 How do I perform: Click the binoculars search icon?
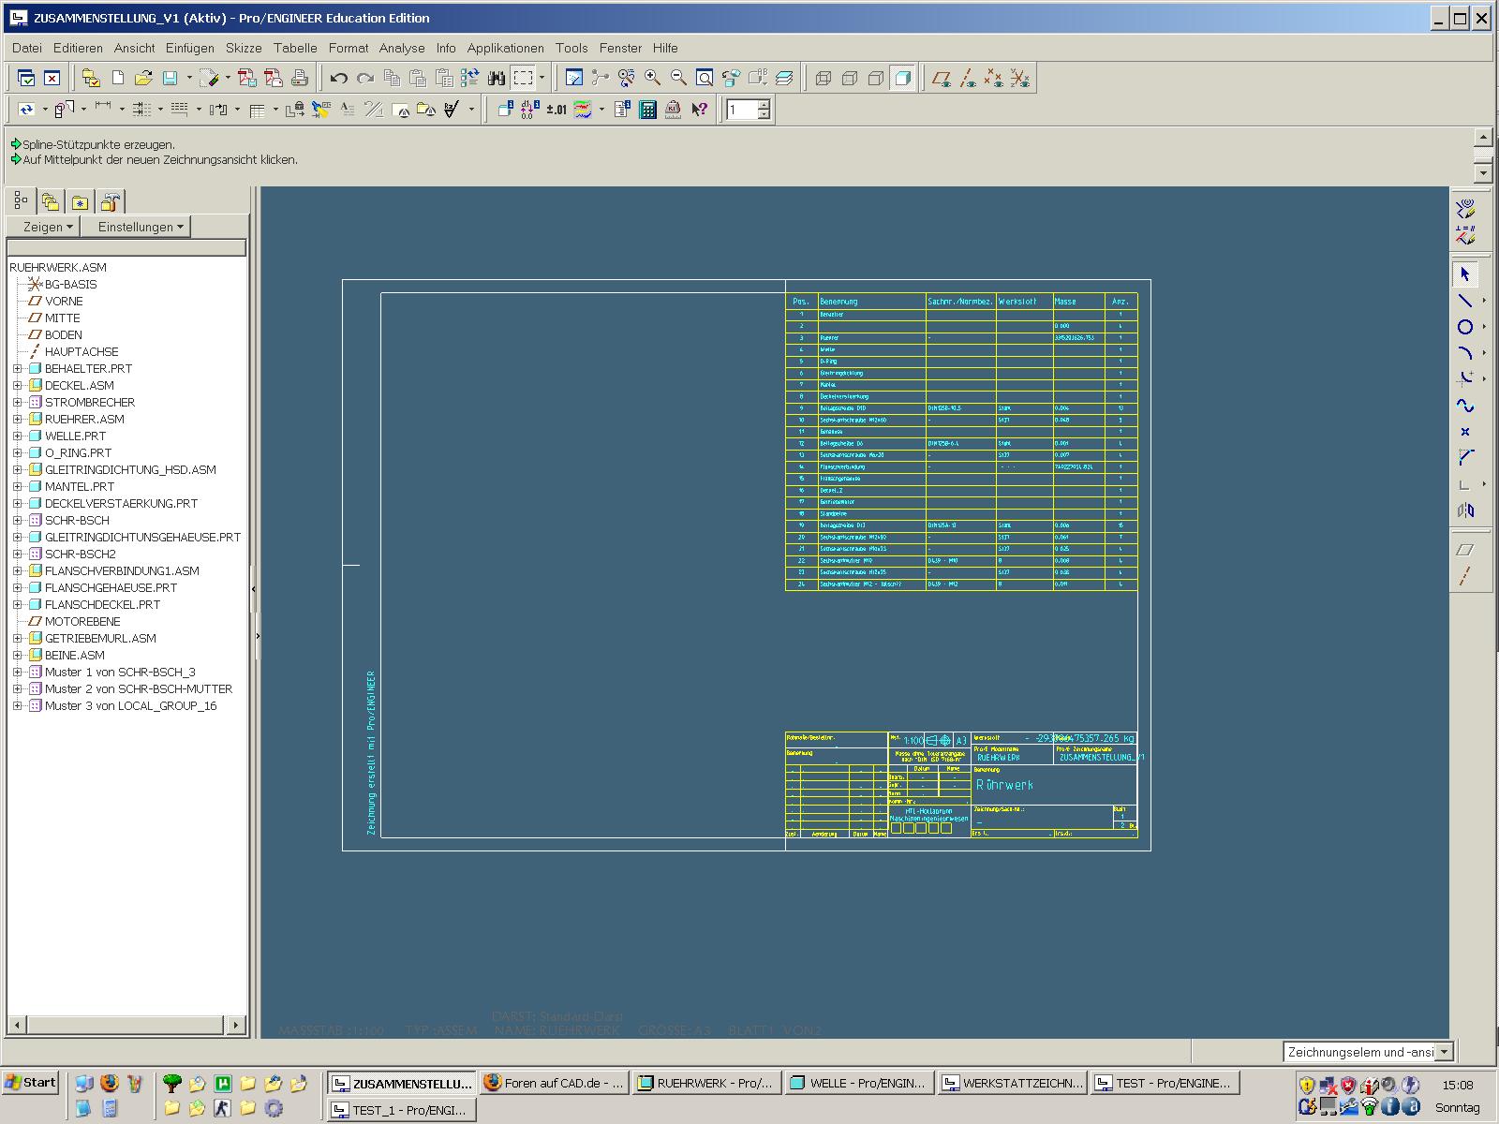tap(496, 78)
